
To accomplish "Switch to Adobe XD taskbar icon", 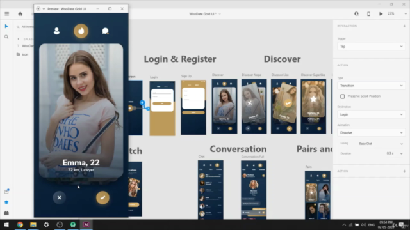I will click(86, 224).
